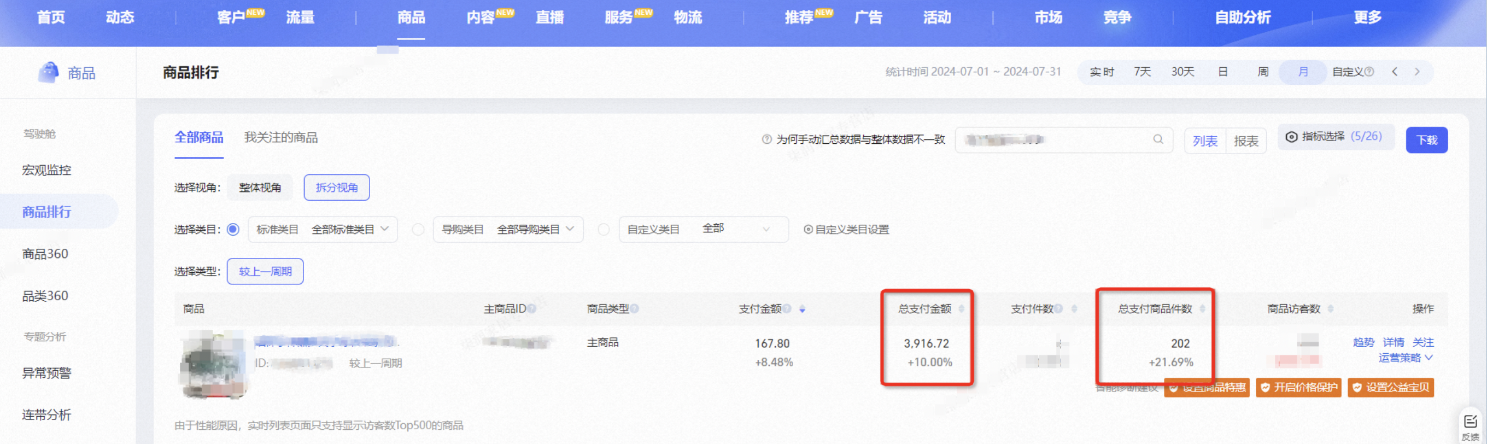The width and height of the screenshot is (1487, 444).
Task: Open 自助分析 in top navigation
Action: [x=1243, y=17]
